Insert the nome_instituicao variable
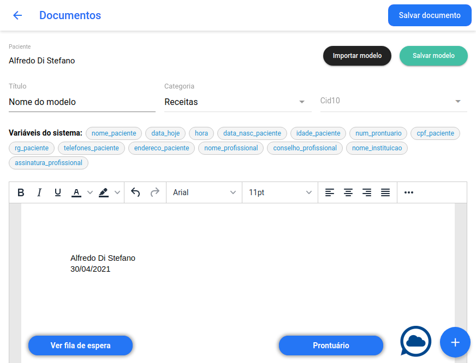This screenshot has width=476, height=363. [377, 148]
